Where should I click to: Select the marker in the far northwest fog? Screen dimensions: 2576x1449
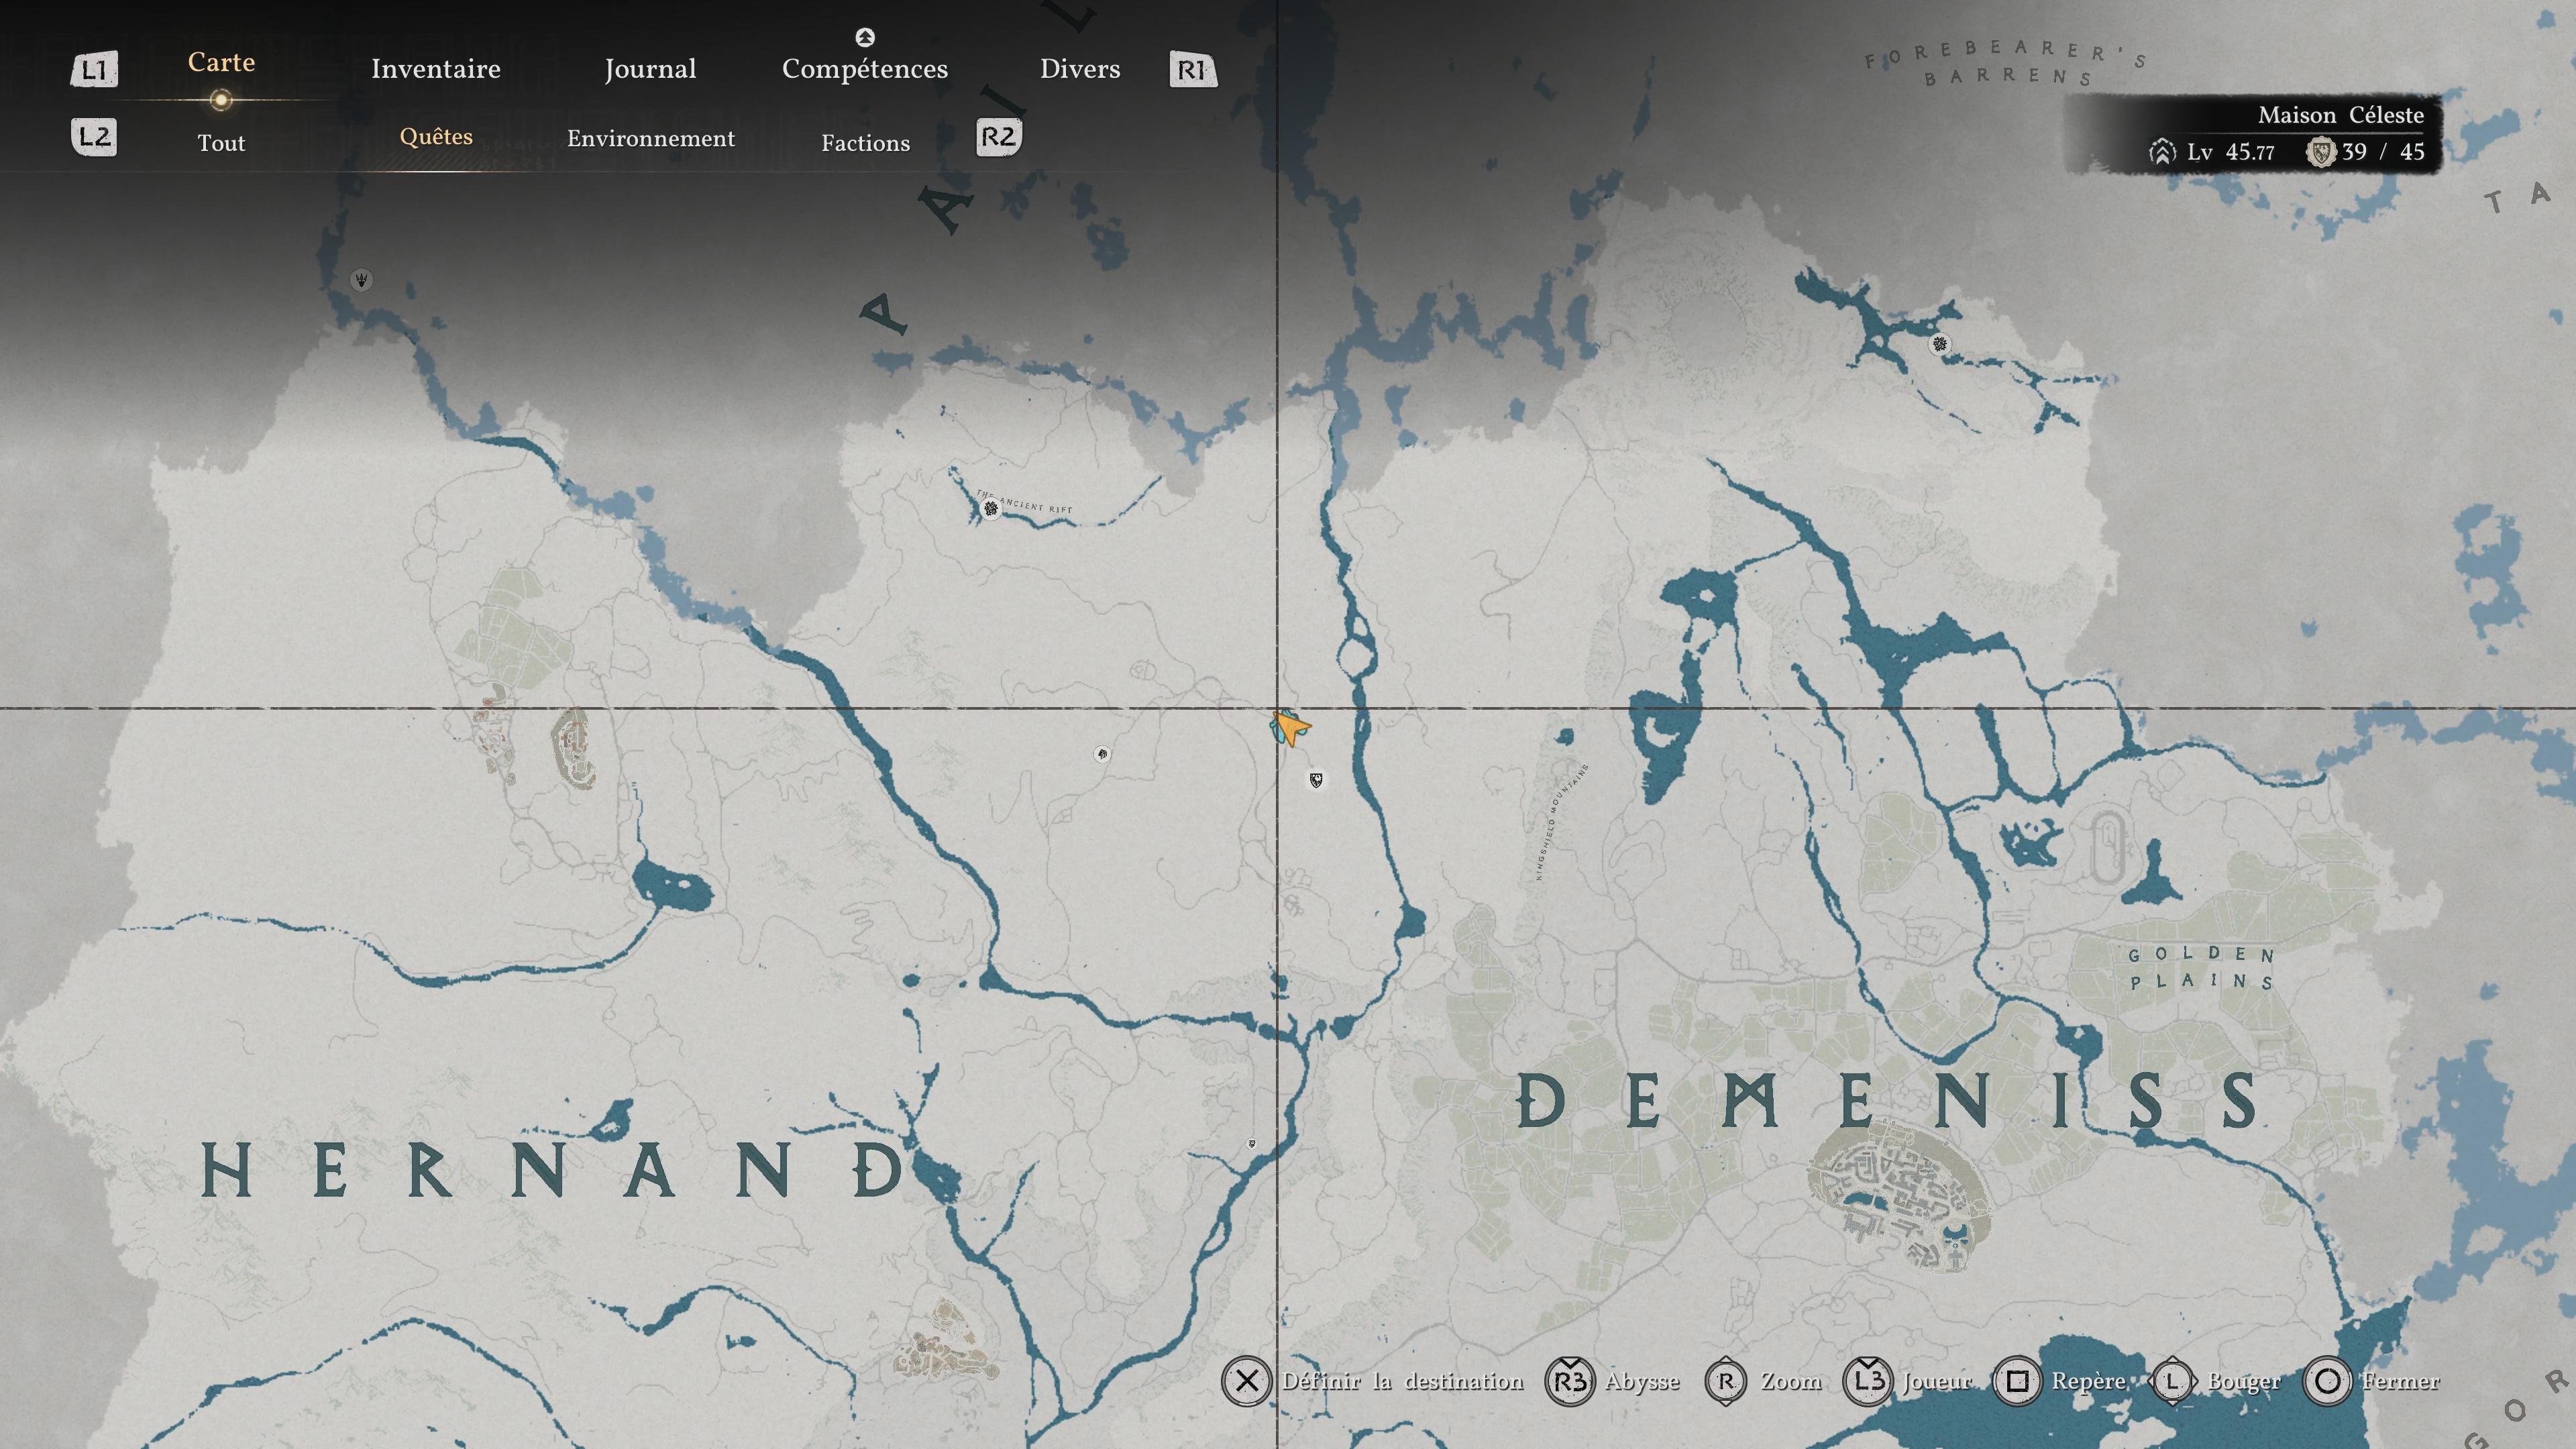[362, 280]
